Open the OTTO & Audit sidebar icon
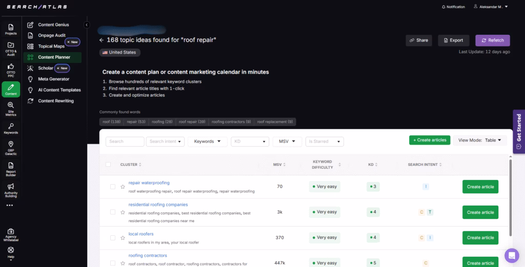The height and width of the screenshot is (267, 525). [11, 48]
